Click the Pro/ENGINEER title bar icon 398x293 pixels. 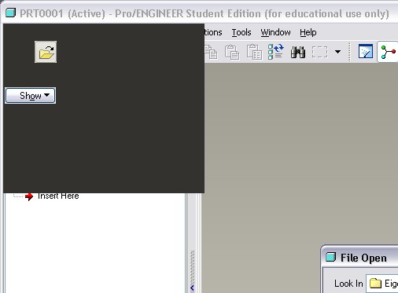pyautogui.click(x=11, y=13)
